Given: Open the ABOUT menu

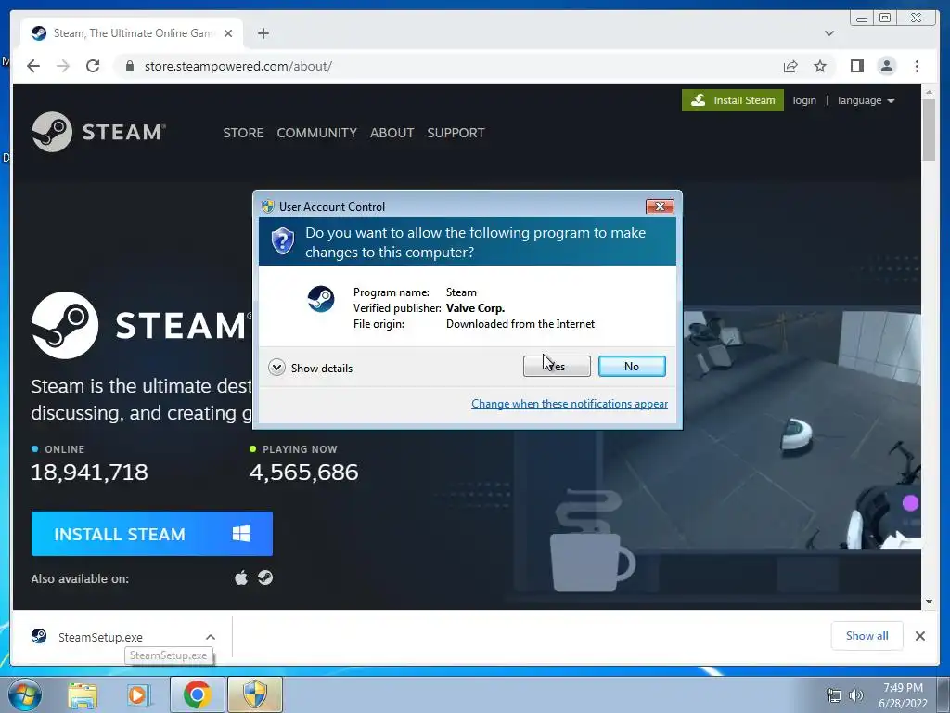Looking at the screenshot, I should tap(392, 133).
